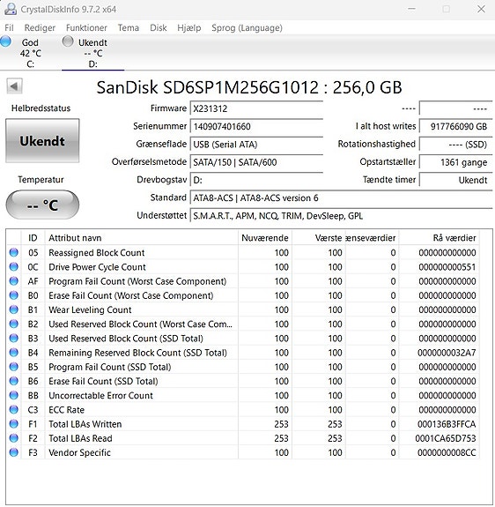495x507 pixels.
Task: Click the Rå værdier column header
Action: [x=454, y=238]
